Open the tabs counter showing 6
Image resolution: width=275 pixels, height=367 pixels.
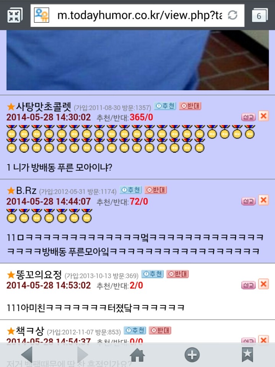coord(260,15)
